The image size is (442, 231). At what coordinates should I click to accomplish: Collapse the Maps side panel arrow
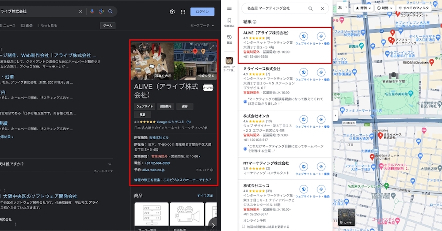pyautogui.click(x=335, y=116)
